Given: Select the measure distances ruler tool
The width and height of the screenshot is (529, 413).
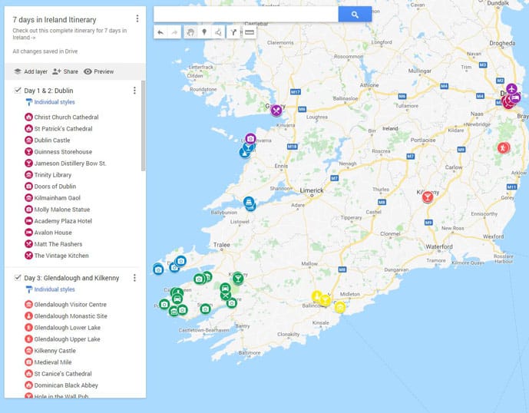Looking at the screenshot, I should [250, 32].
